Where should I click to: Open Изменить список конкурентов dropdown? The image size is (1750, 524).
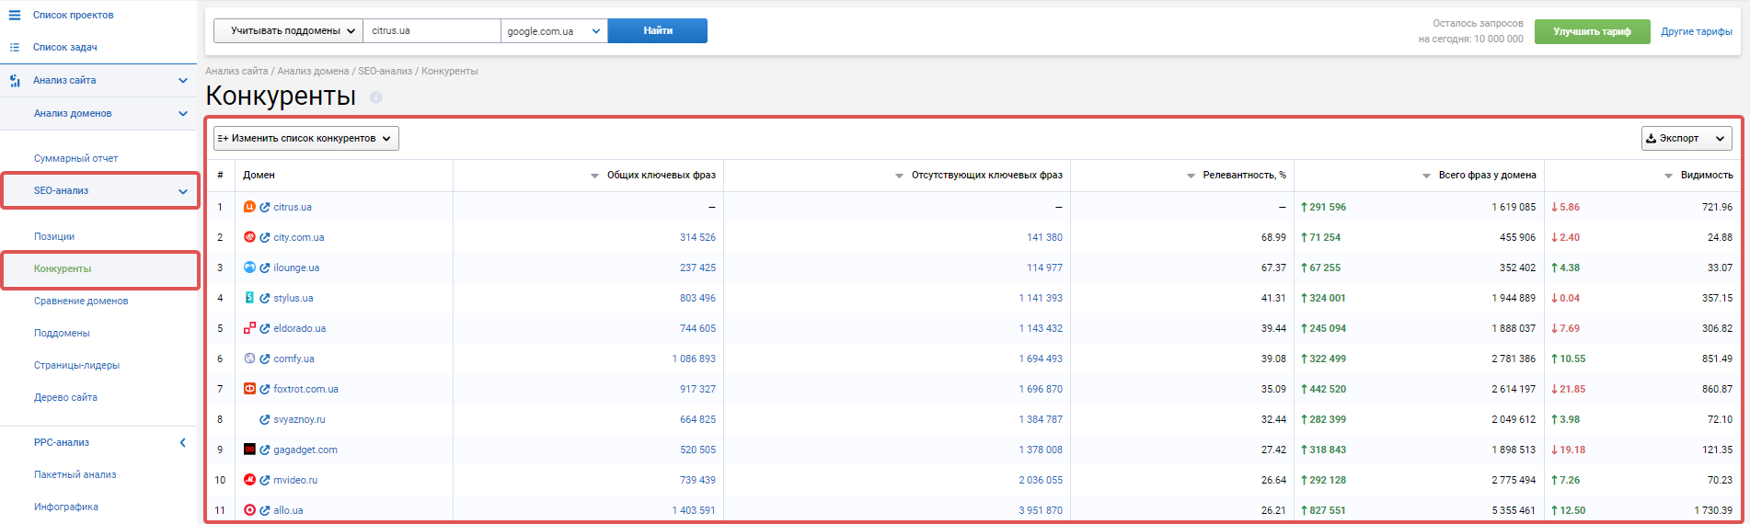click(306, 138)
